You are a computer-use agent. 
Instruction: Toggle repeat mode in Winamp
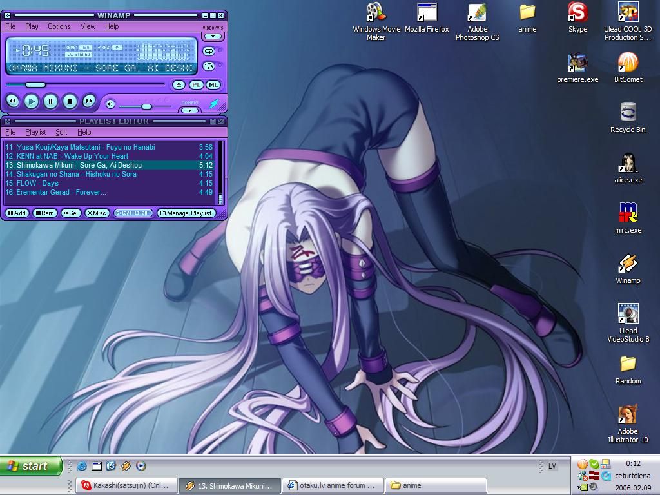point(209,52)
